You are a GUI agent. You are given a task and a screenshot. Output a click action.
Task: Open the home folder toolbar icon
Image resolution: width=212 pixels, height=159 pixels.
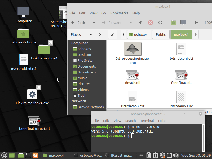pyautogui.click(x=173, y=23)
